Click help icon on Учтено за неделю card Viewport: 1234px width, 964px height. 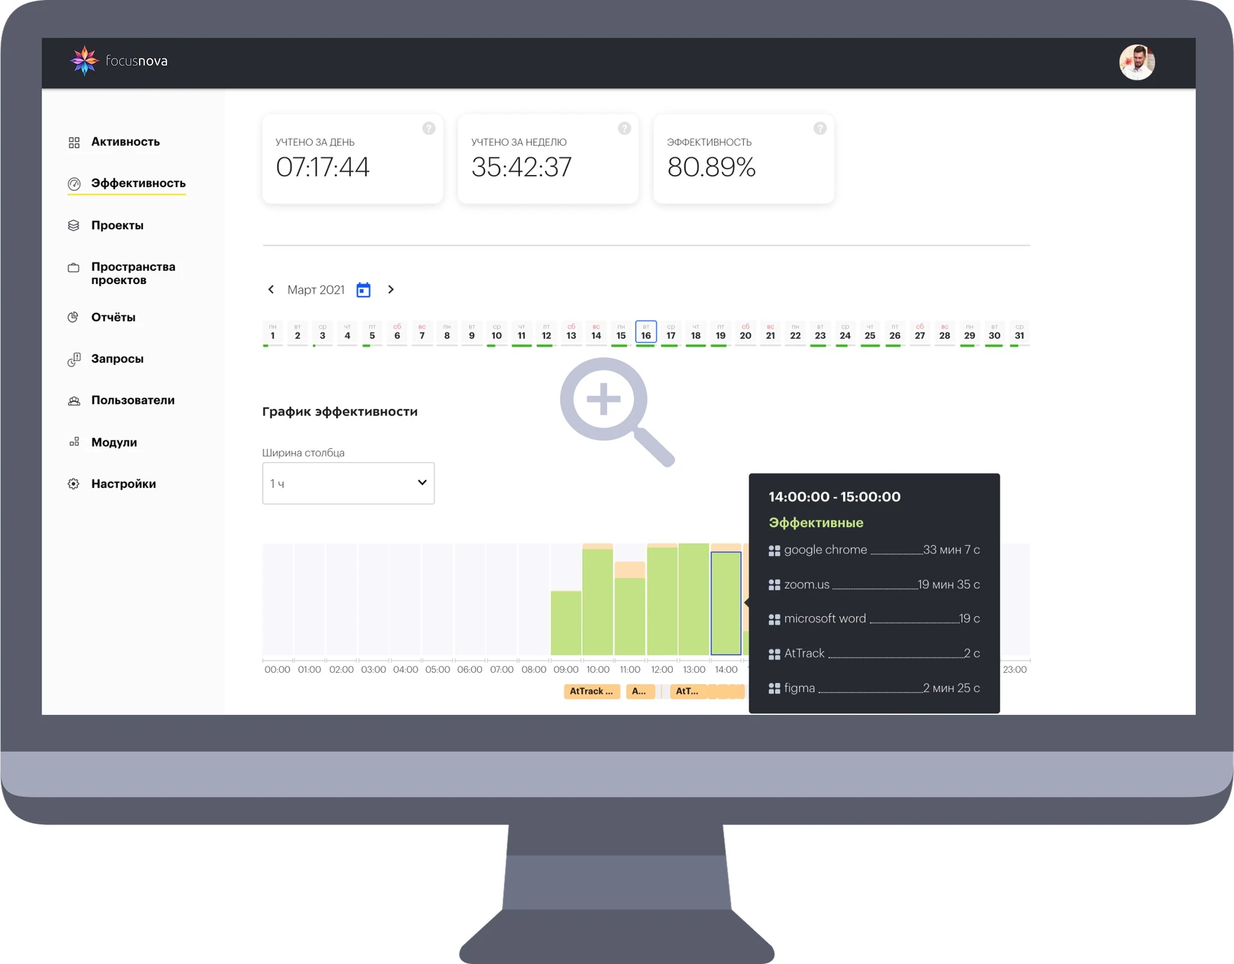[x=624, y=128]
